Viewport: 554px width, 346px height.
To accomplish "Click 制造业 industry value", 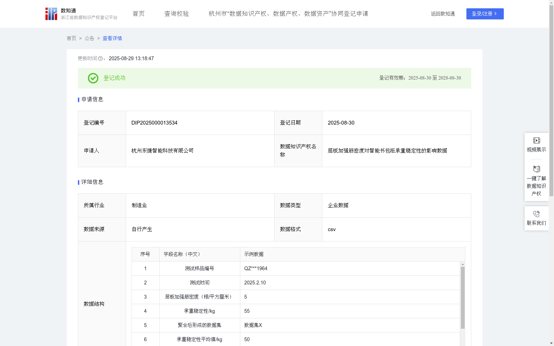I will click(x=139, y=206).
